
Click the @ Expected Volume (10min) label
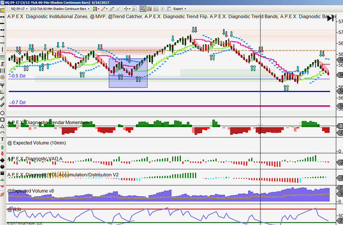point(36,143)
